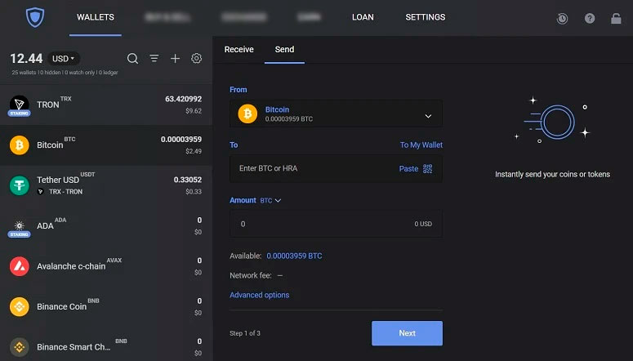Screen dimensions: 633x361
Task: Click the search wallets magnifier icon
Action: click(x=132, y=59)
